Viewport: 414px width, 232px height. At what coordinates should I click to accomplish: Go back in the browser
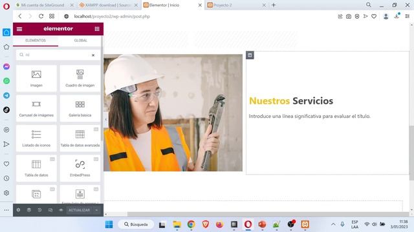(x=20, y=16)
